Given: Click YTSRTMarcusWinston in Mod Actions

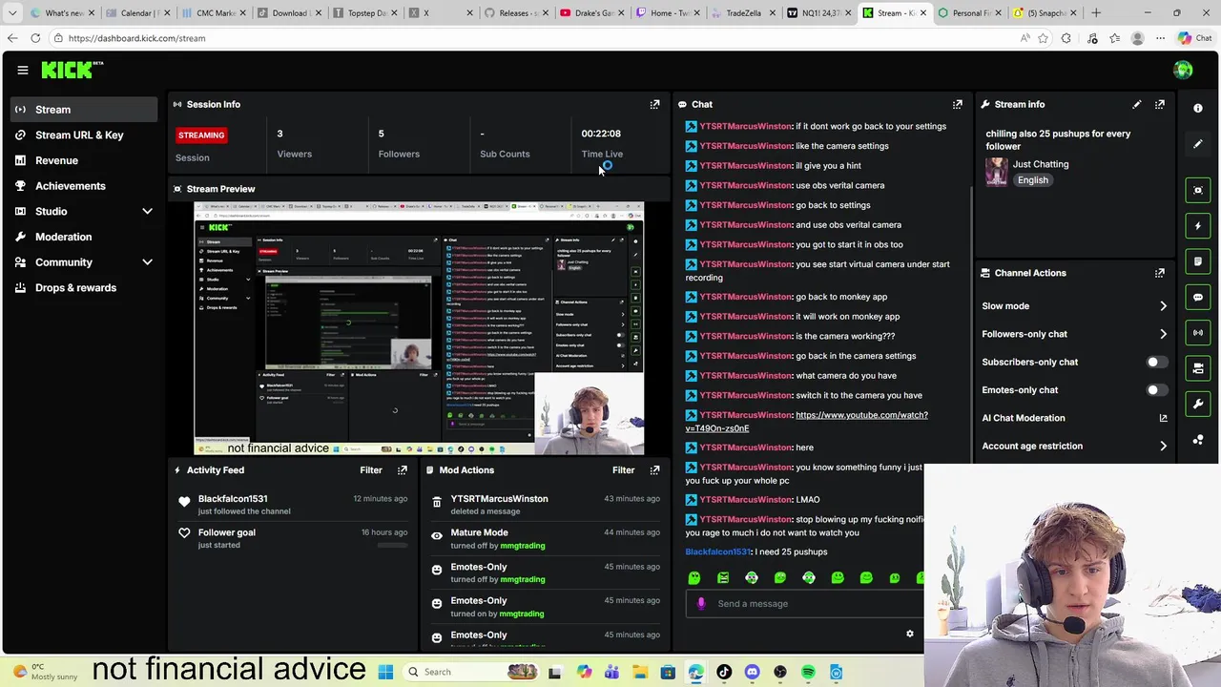Looking at the screenshot, I should tap(499, 498).
